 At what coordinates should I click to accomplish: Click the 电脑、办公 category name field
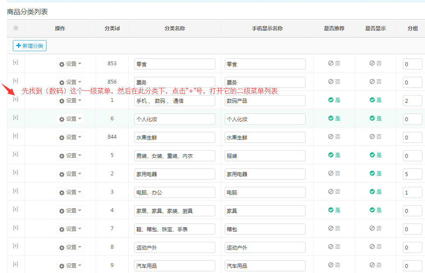click(x=174, y=192)
